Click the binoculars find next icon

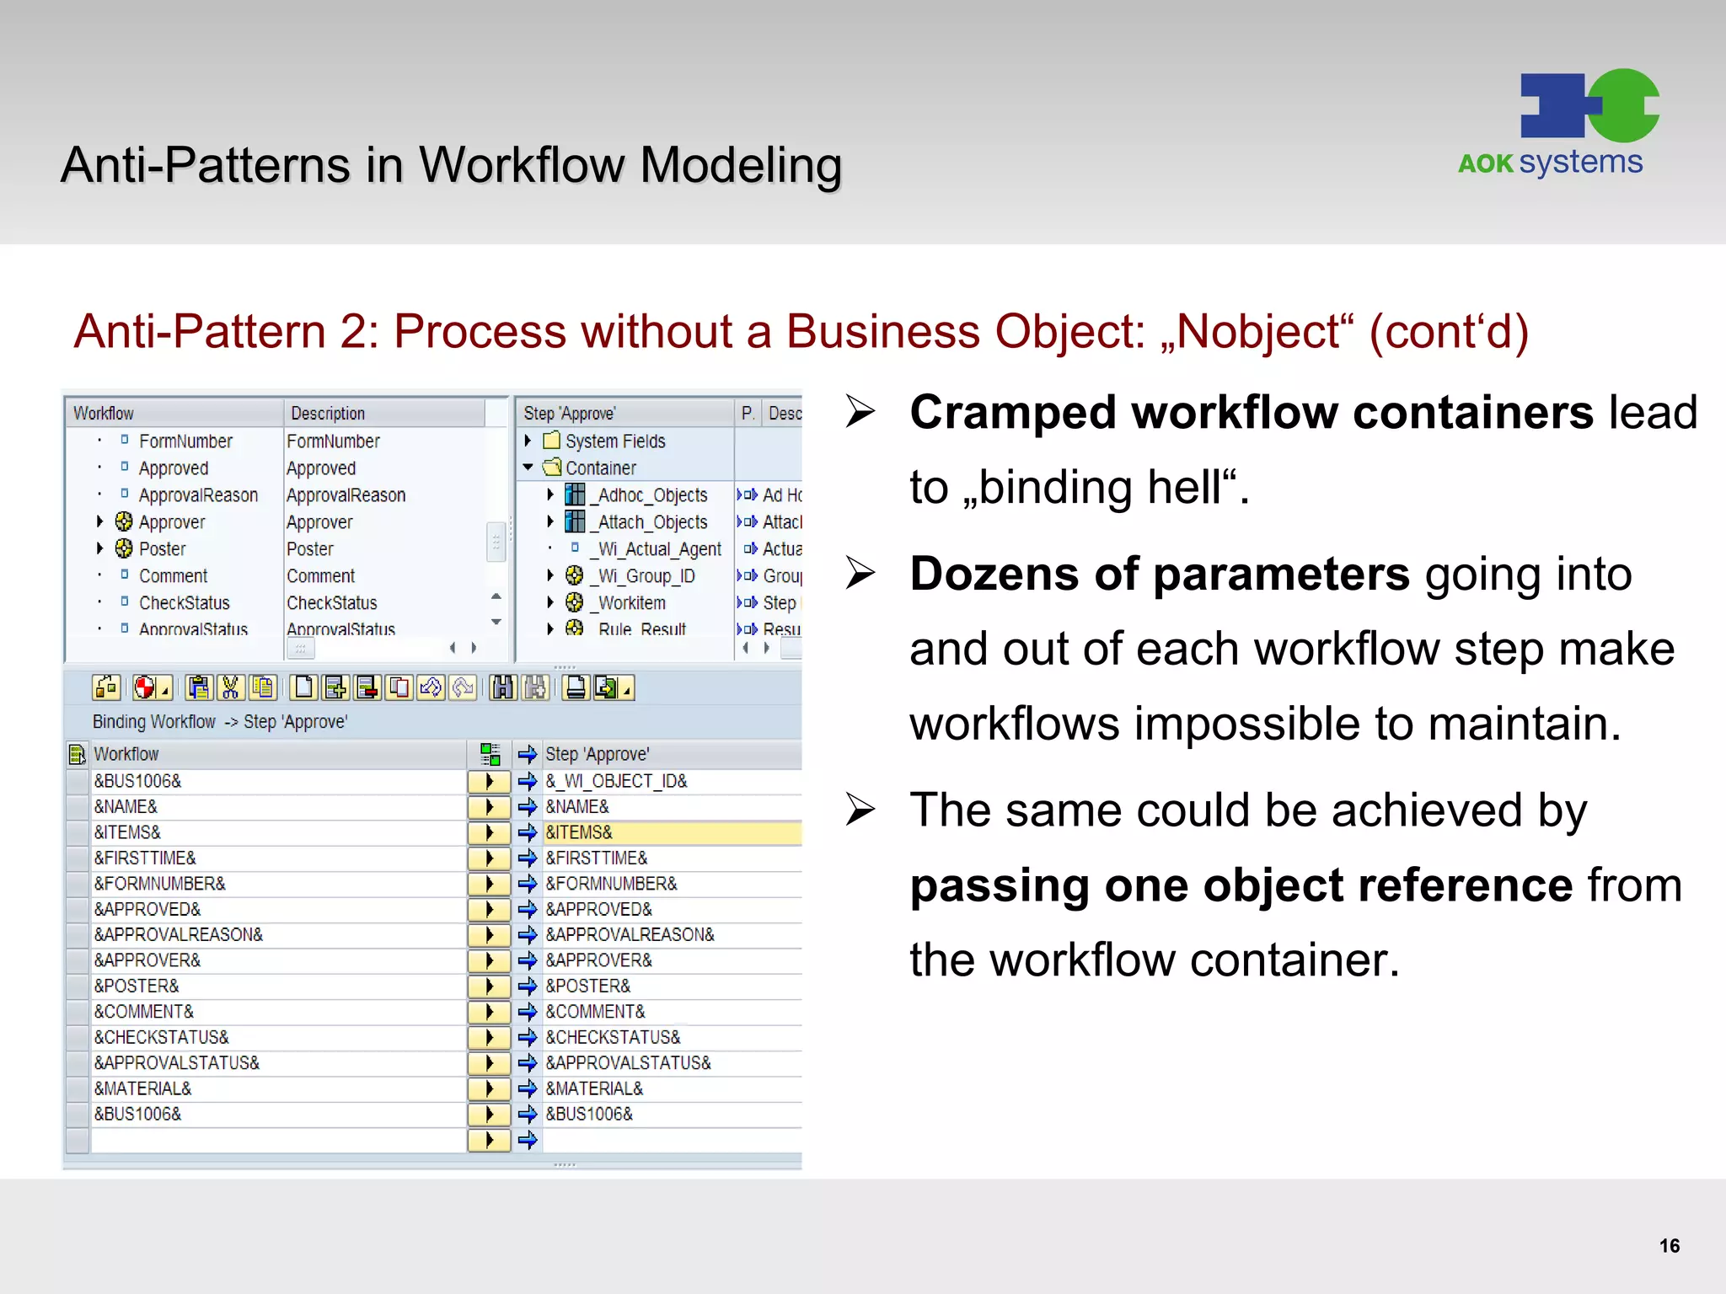[x=535, y=688]
